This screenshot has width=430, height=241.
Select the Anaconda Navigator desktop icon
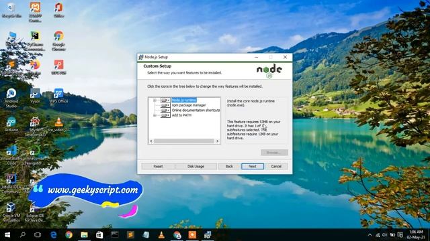[35, 155]
